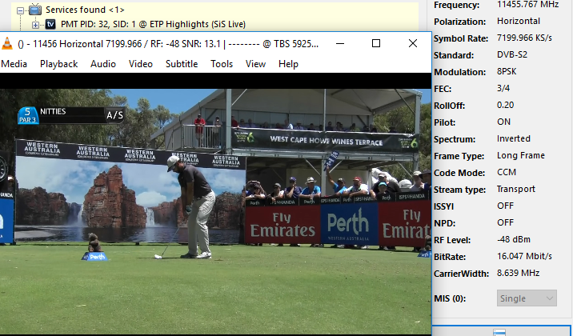Click the VLC cone icon in title bar
Screen dimensions: 573x336
(x=7, y=44)
